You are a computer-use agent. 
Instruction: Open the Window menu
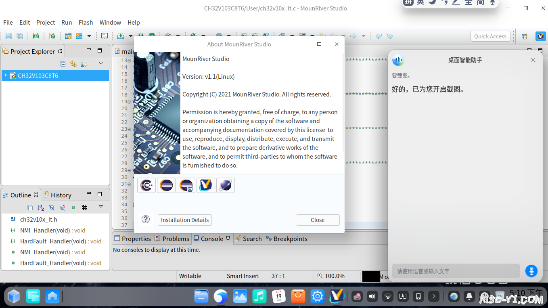point(110,23)
